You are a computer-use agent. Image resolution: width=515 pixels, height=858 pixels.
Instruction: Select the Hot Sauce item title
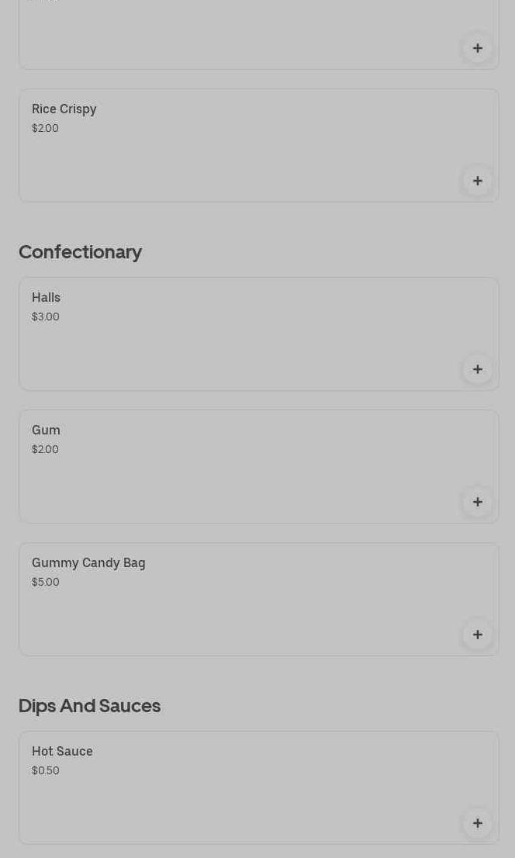pyautogui.click(x=62, y=752)
